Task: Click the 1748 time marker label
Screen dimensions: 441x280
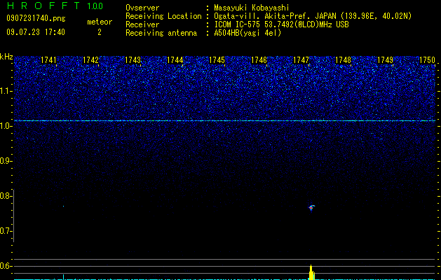Action: pos(344,60)
